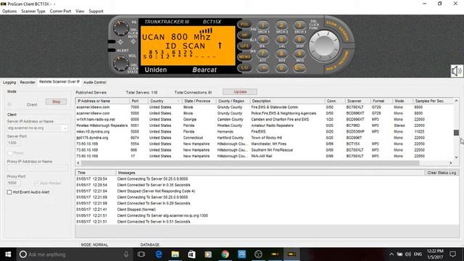Image resolution: width=464 pixels, height=261 pixels.
Task: Open the Comm Port menu
Action: 60,12
